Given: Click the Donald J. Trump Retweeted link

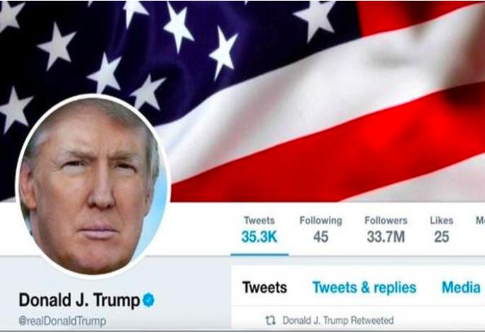Looking at the screenshot, I should pos(338,320).
